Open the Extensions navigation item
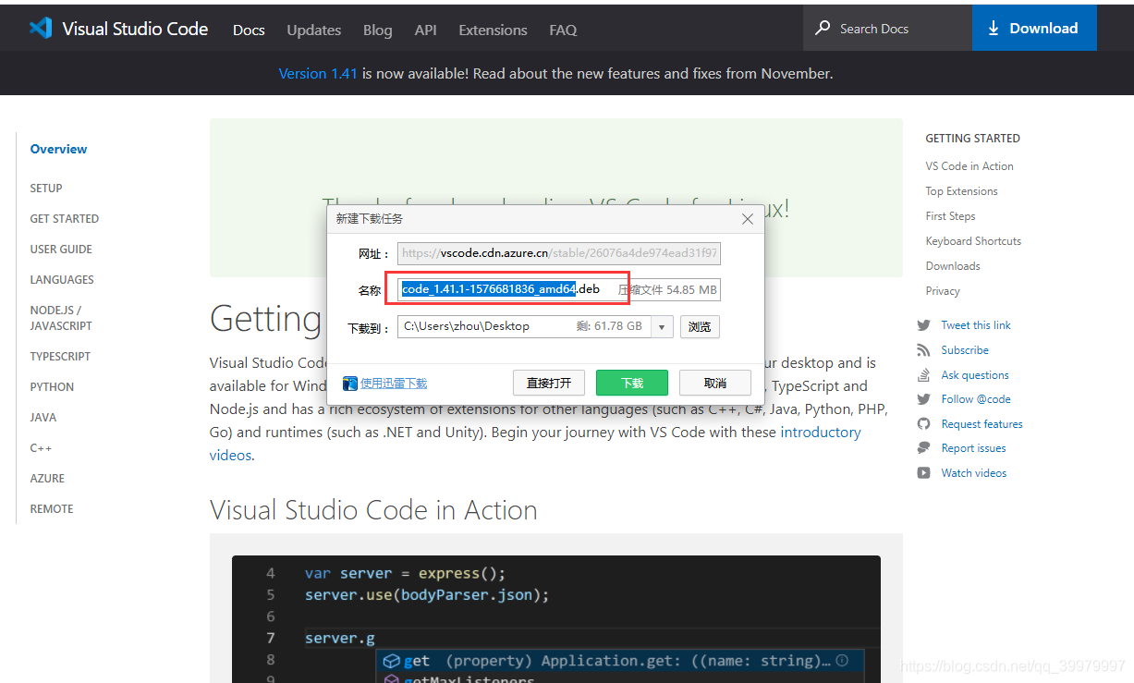The width and height of the screenshot is (1134, 683). click(493, 30)
